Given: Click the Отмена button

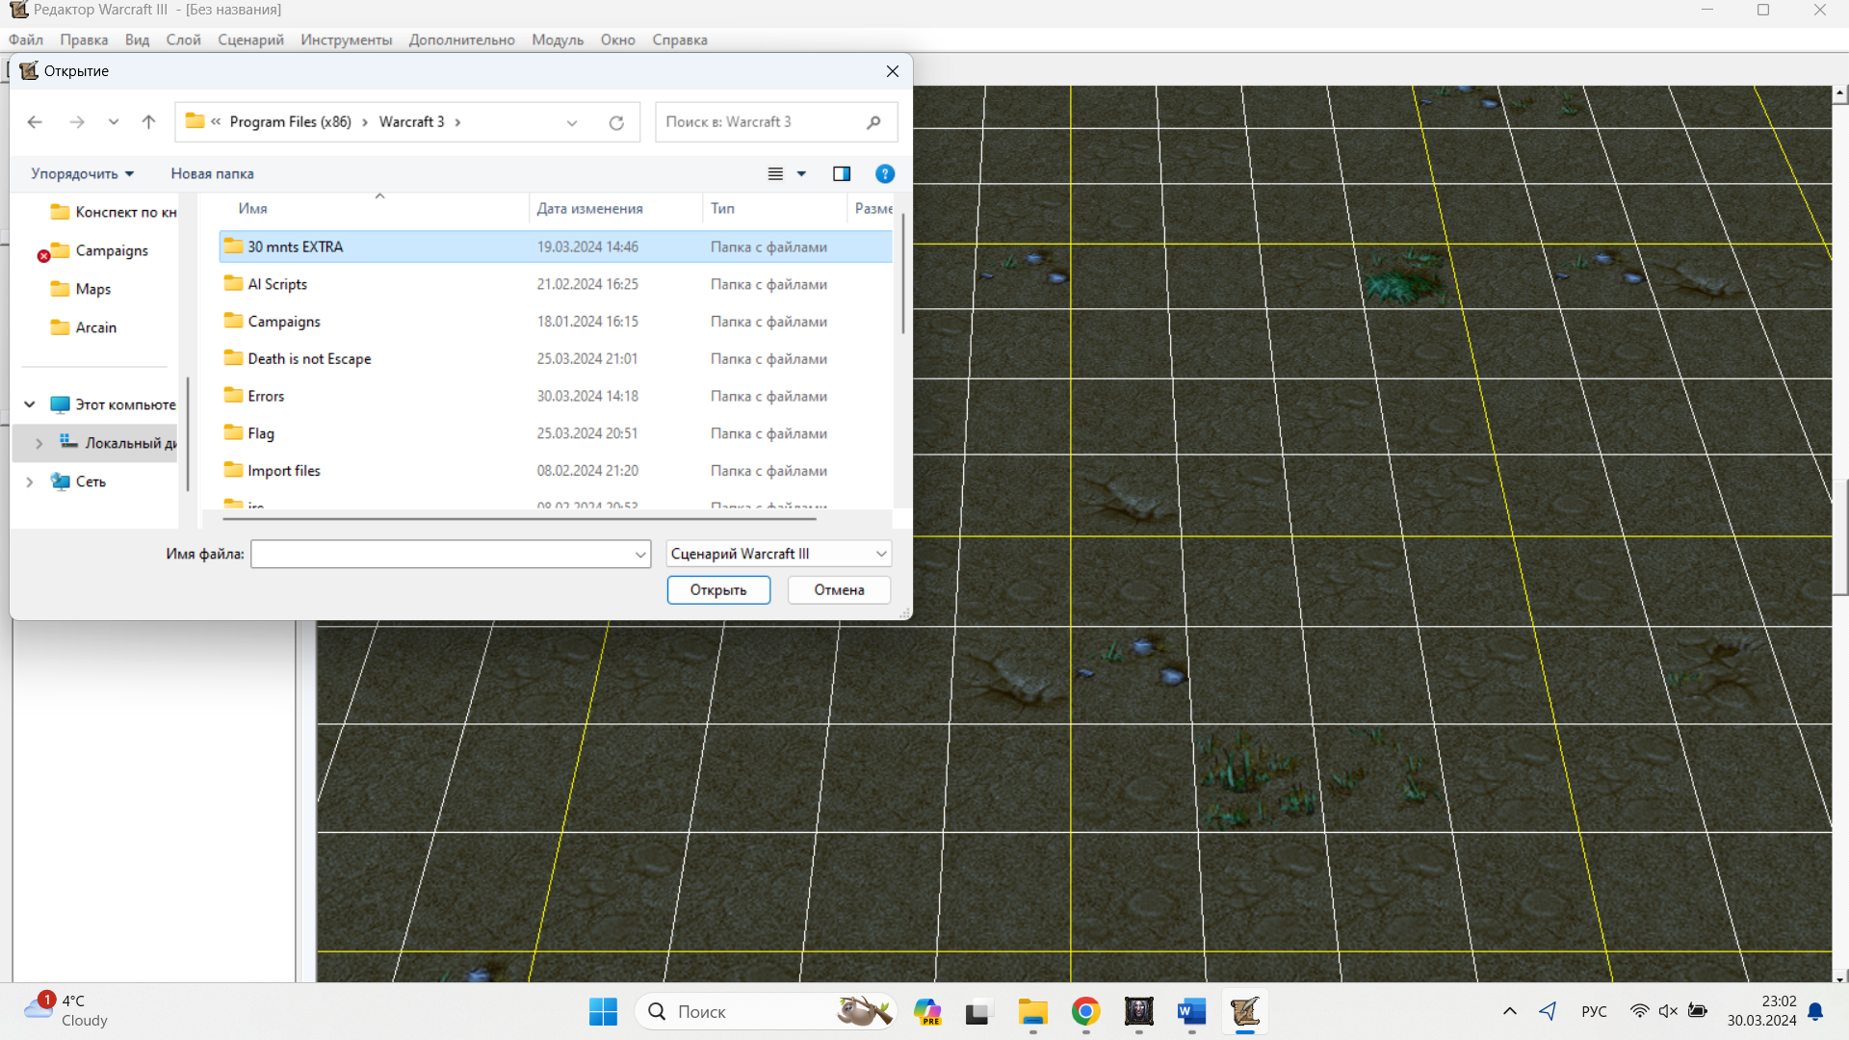Looking at the screenshot, I should [x=839, y=590].
